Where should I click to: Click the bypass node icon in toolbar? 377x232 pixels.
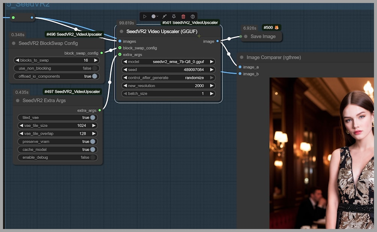point(164,16)
